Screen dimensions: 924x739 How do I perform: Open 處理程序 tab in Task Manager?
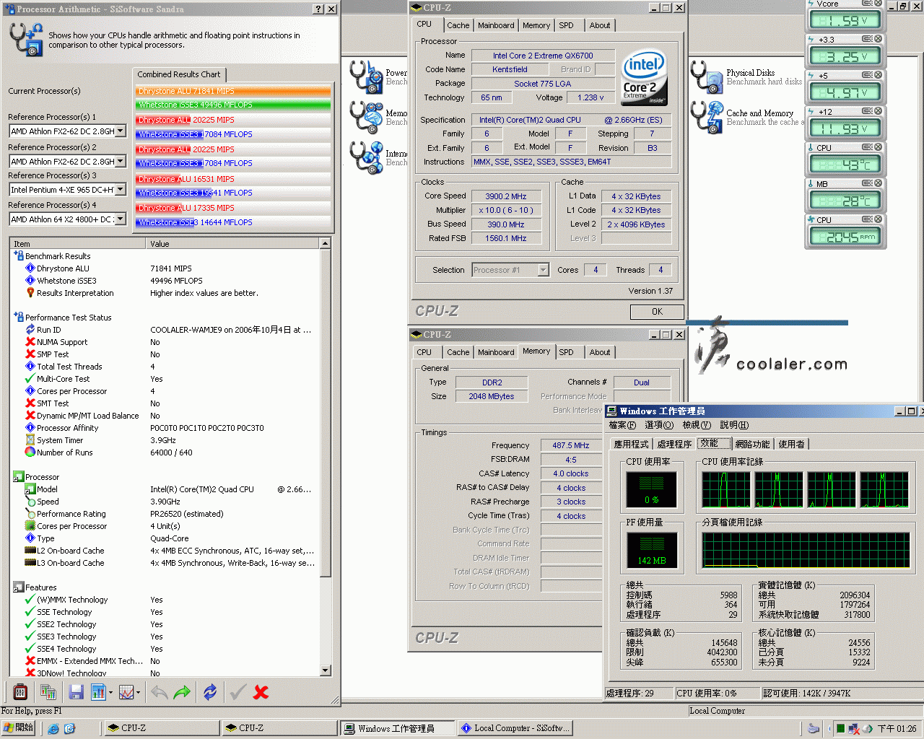(674, 445)
